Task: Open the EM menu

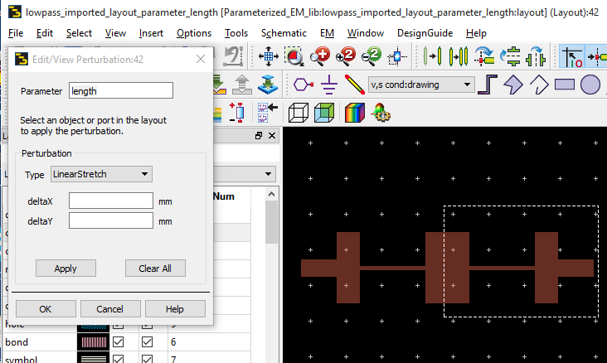Action: (327, 33)
